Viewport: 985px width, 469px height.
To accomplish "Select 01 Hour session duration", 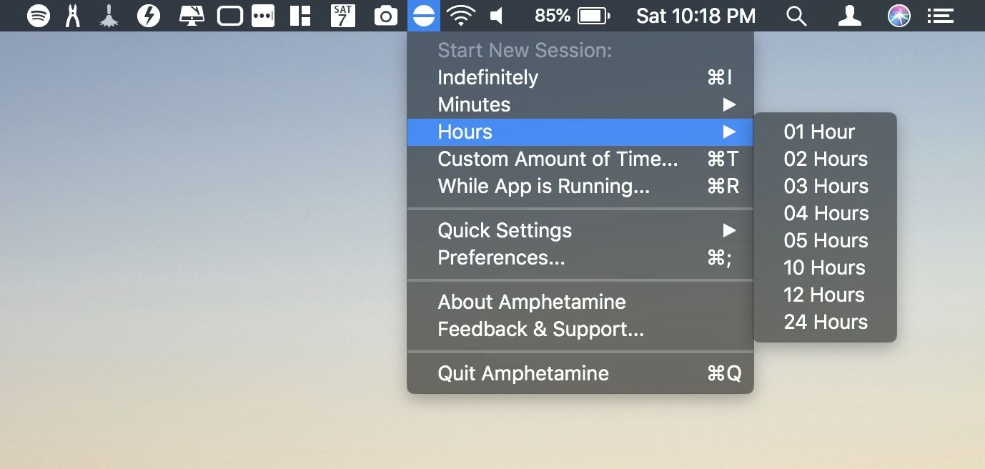I will [819, 132].
